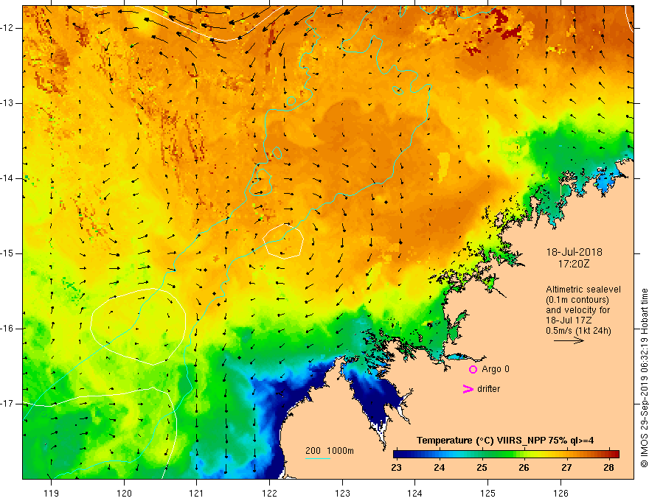Image resolution: width=649 pixels, height=501 pixels.
Task: Click color bar tick value 24
Action: pyautogui.click(x=439, y=468)
